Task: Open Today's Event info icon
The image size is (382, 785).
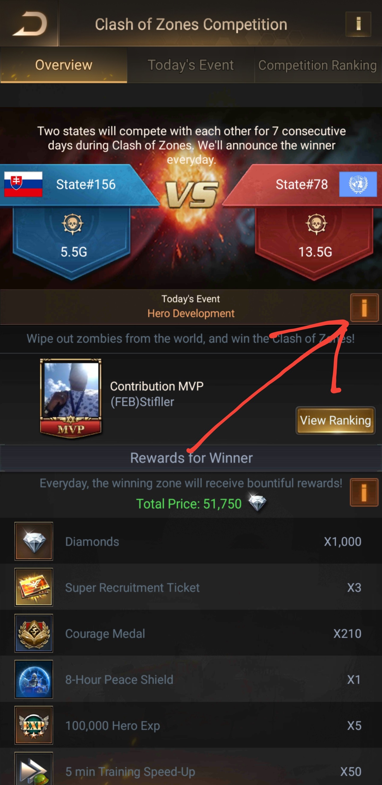Action: (364, 307)
